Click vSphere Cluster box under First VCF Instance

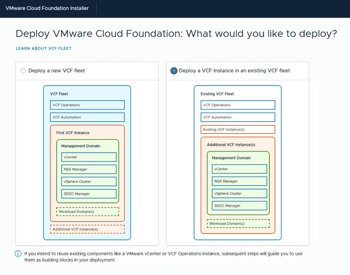[x=89, y=182]
